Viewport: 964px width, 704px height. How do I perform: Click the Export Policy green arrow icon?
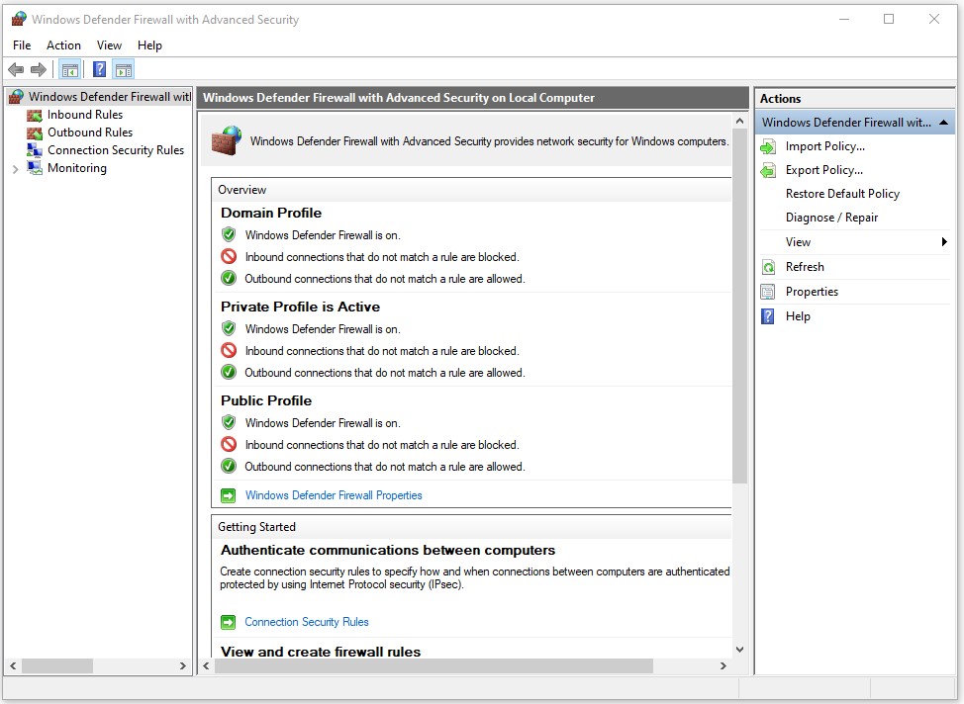(768, 170)
